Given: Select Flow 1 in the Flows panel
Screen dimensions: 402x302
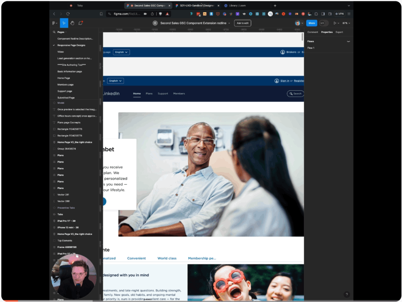Looking at the screenshot, I should pos(311,48).
